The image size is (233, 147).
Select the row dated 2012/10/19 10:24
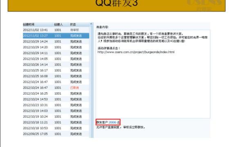click(56, 116)
